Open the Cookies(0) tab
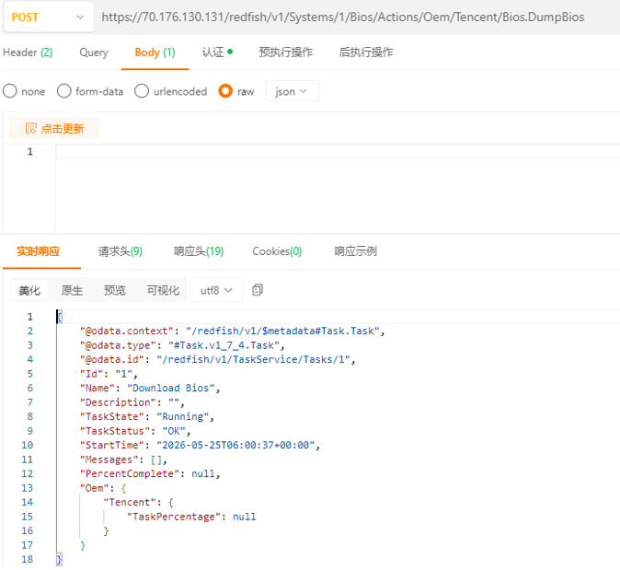 click(x=277, y=251)
